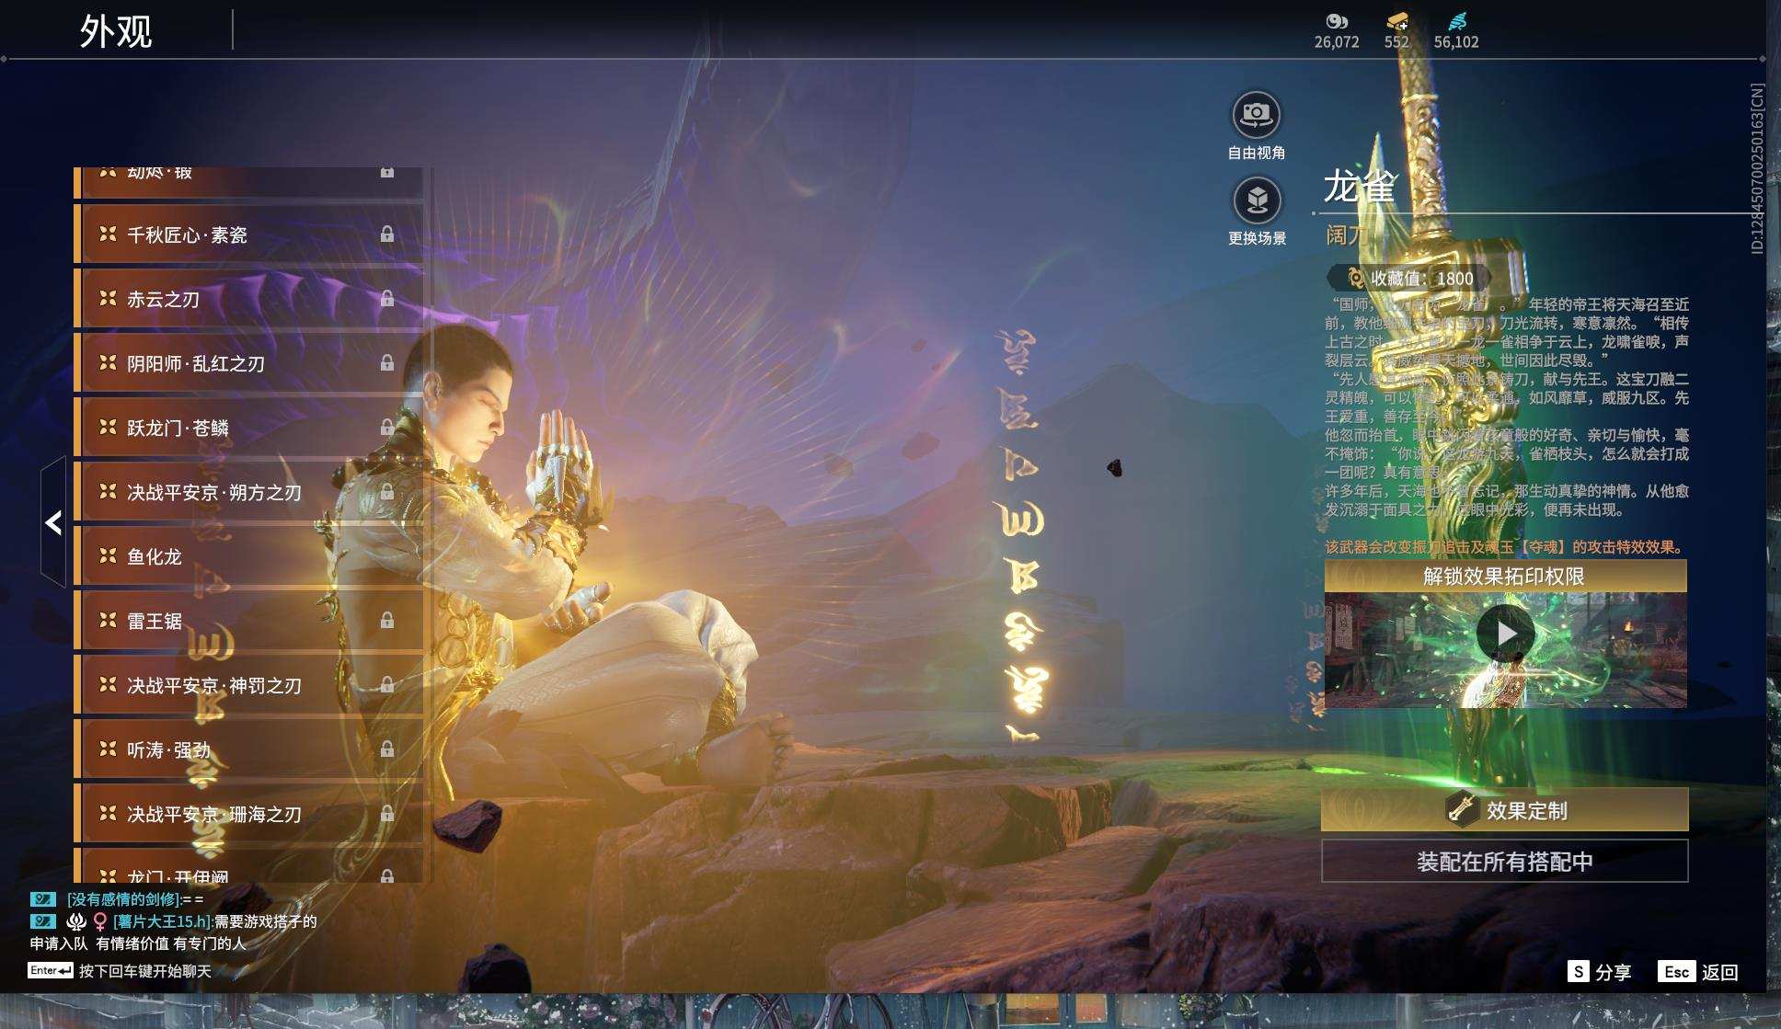
Task: Click lock icon on 跃龙门·苍鳞 row
Action: pyautogui.click(x=387, y=428)
